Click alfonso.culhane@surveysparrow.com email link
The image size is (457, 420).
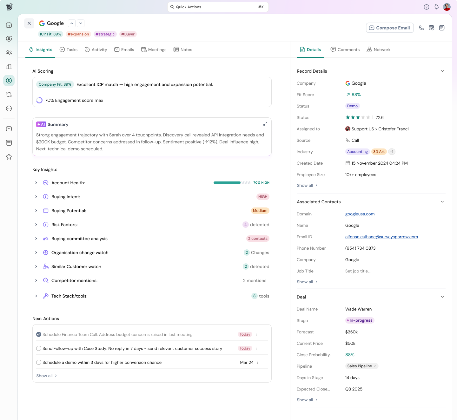click(x=381, y=237)
